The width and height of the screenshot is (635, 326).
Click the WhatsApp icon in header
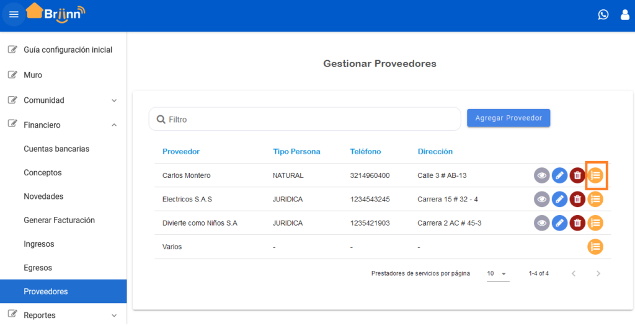click(603, 15)
